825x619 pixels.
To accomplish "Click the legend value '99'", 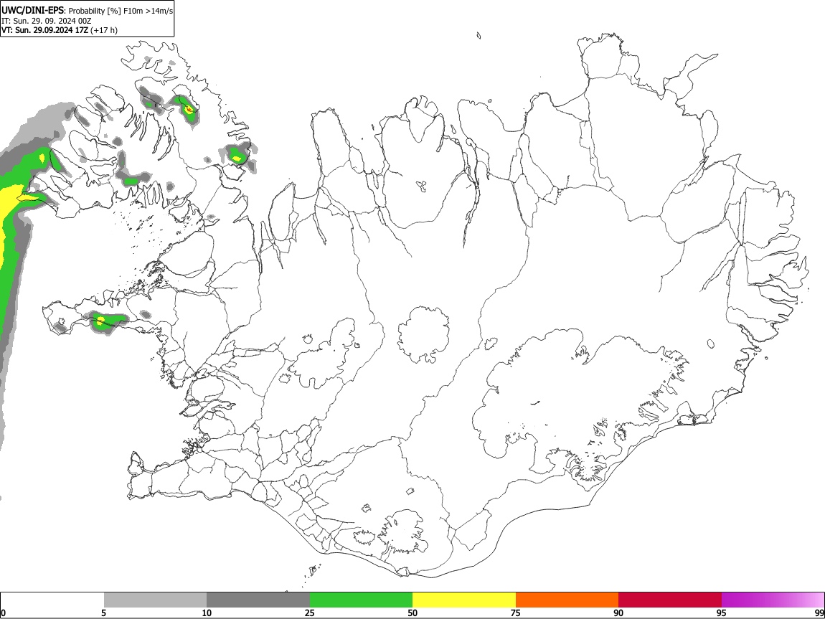I will 819,613.
